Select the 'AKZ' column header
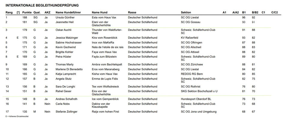 point(47,13)
